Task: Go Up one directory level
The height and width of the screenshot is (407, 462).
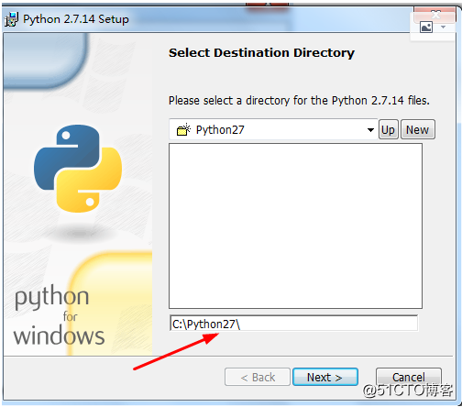Action: 389,129
